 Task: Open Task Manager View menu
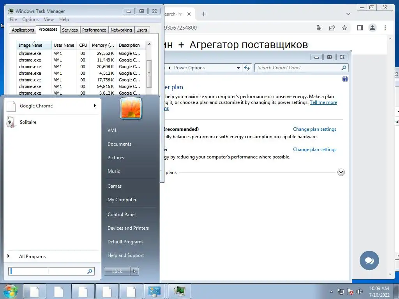49,19
